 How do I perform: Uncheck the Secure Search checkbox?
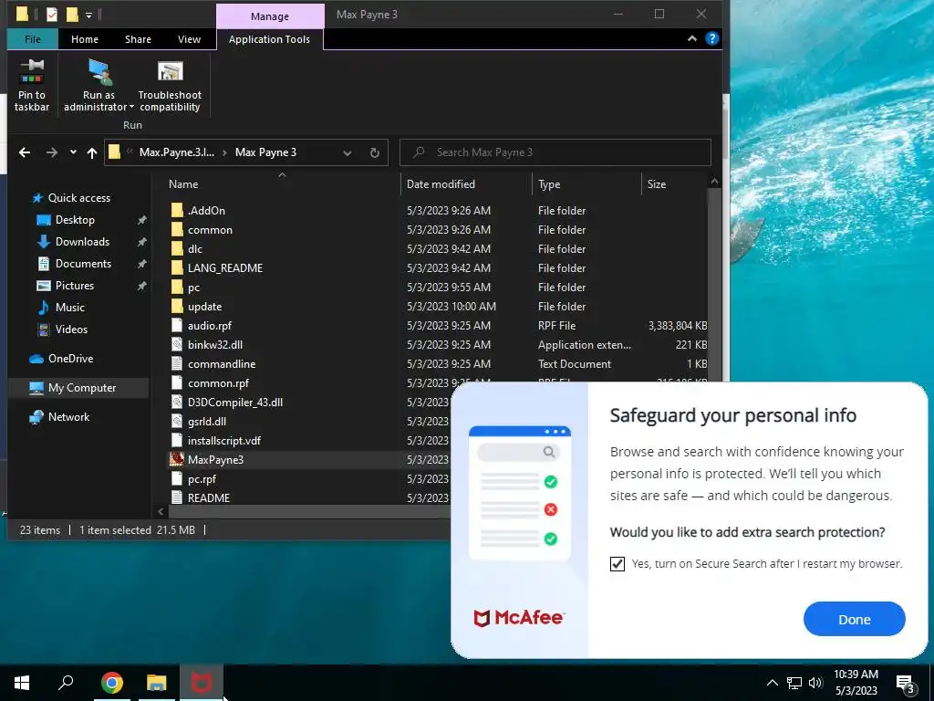coord(617,564)
